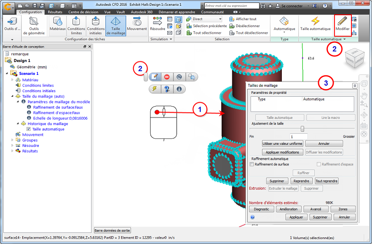Open the Direct selection mode dropdown
Image resolution: width=372 pixels, height=244 pixels.
tap(207, 19)
